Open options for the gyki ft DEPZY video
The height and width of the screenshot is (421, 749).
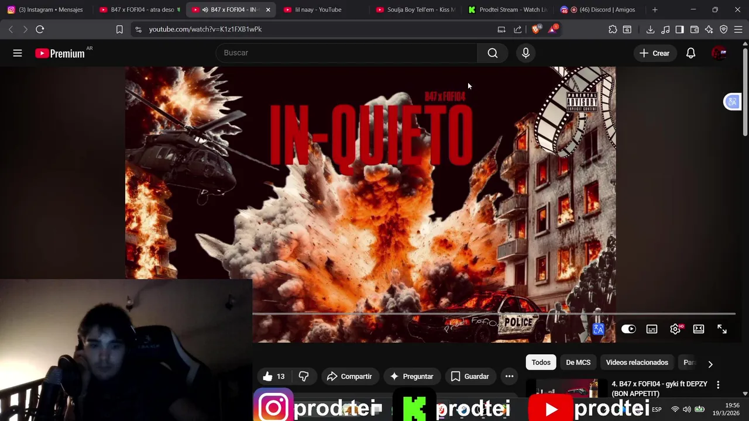coord(718,385)
